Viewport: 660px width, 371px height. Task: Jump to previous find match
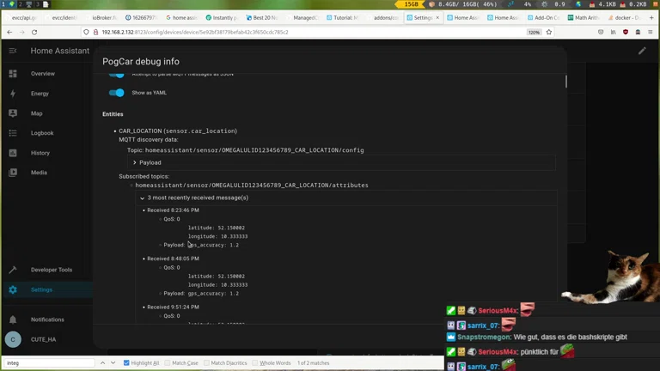103,362
